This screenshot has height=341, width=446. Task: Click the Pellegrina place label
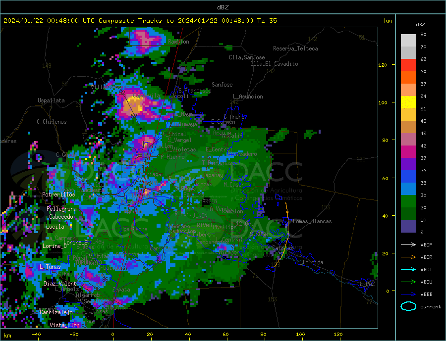(x=62, y=209)
